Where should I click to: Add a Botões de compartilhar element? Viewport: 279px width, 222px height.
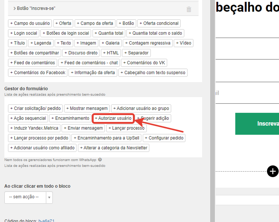[35, 53]
